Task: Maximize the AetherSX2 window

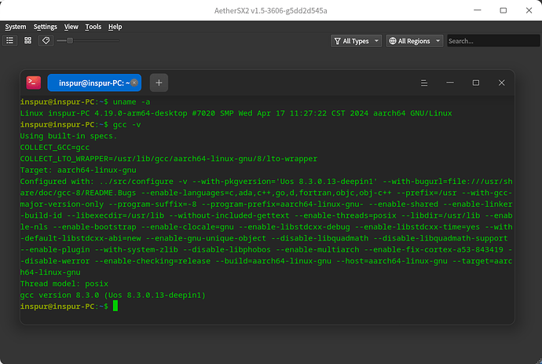Action: [504, 10]
